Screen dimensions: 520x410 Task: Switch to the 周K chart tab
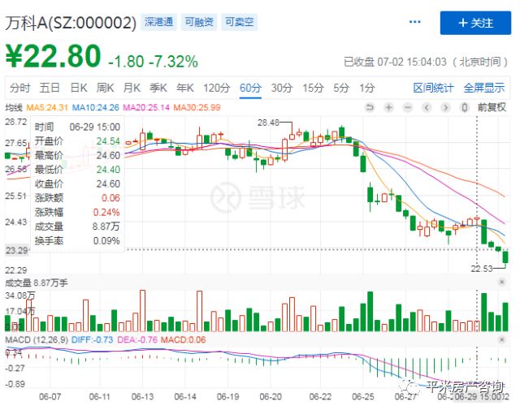pos(105,88)
